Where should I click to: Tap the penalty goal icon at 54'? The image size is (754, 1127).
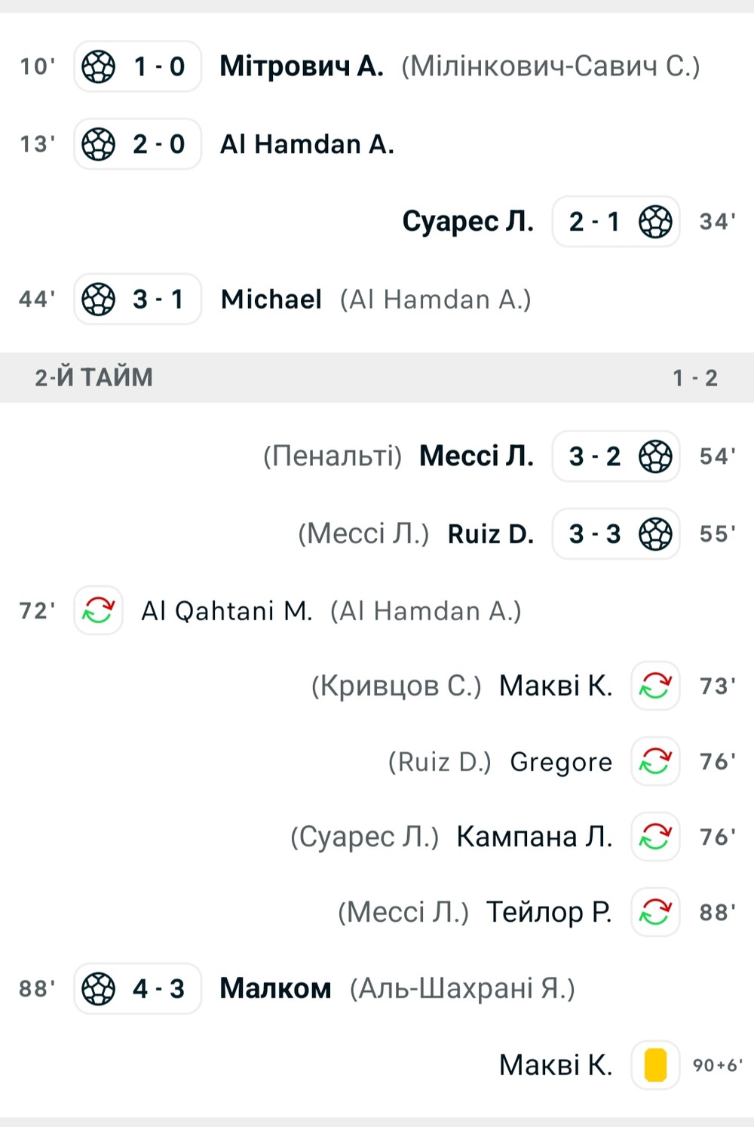pyautogui.click(x=655, y=456)
